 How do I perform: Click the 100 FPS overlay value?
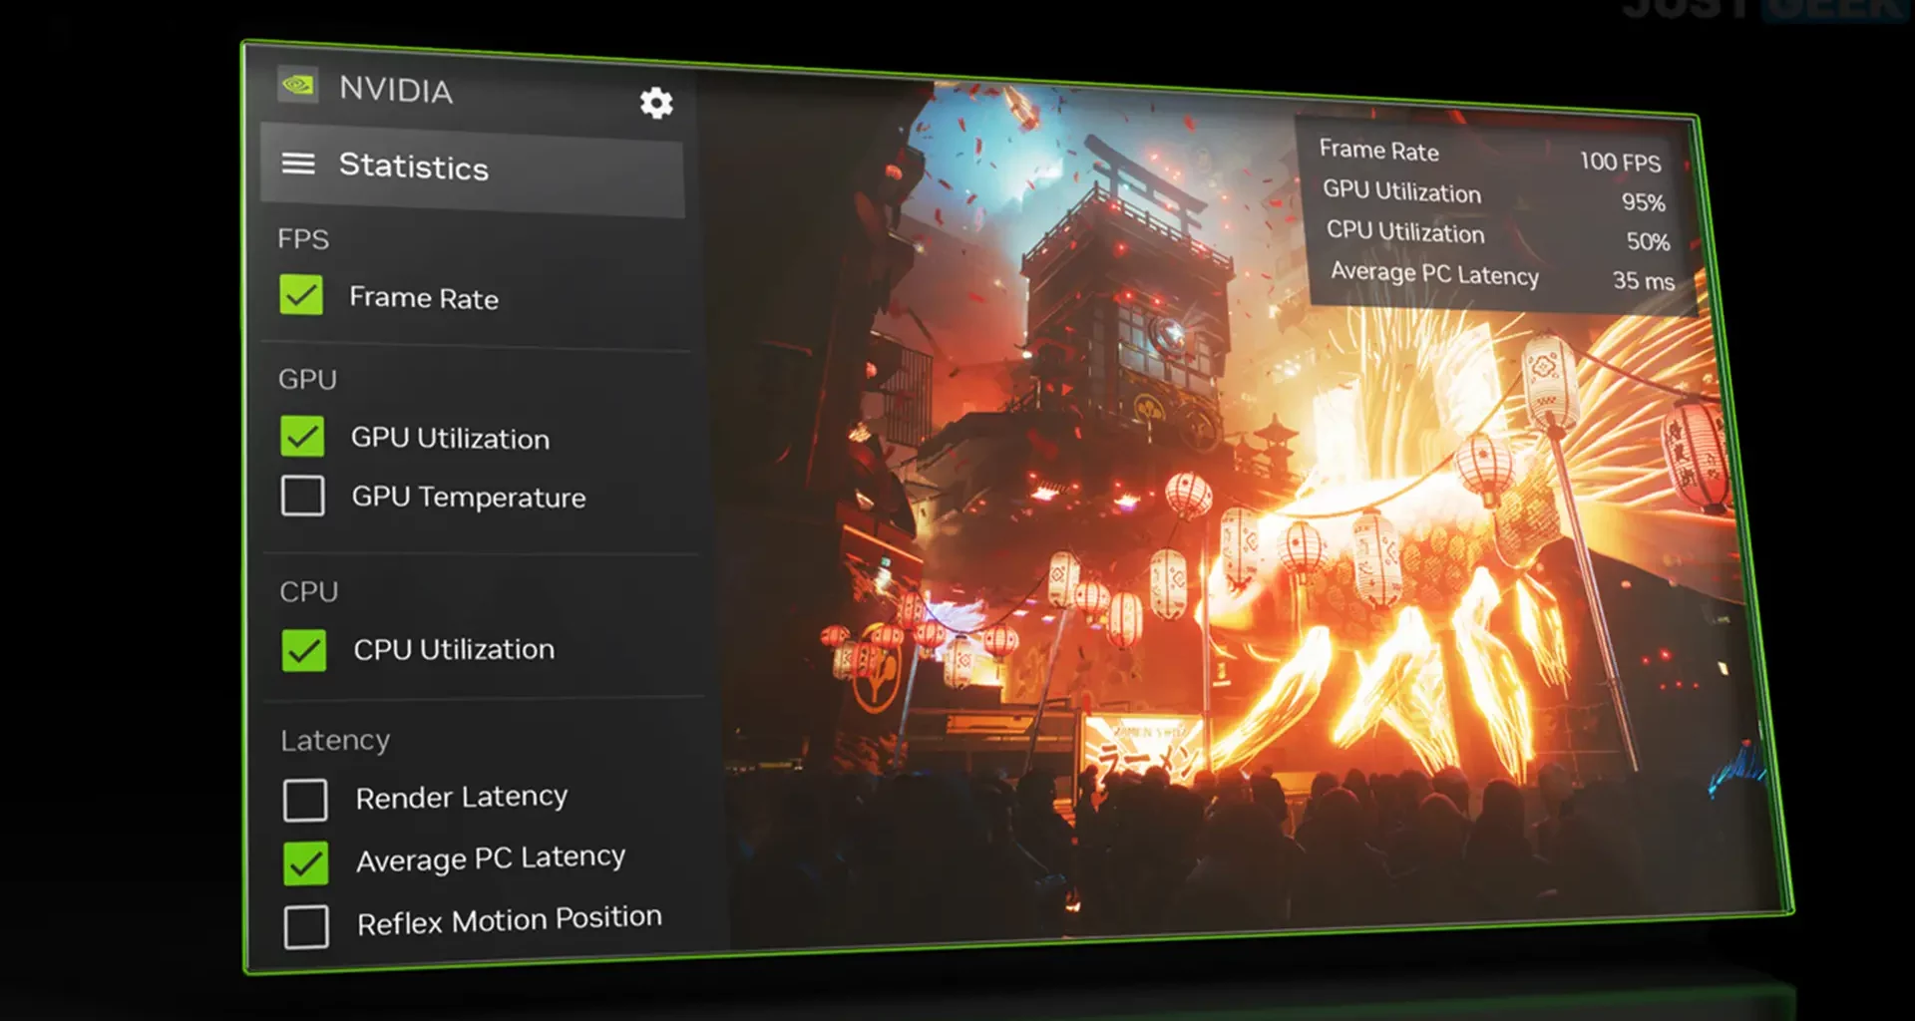point(1621,162)
